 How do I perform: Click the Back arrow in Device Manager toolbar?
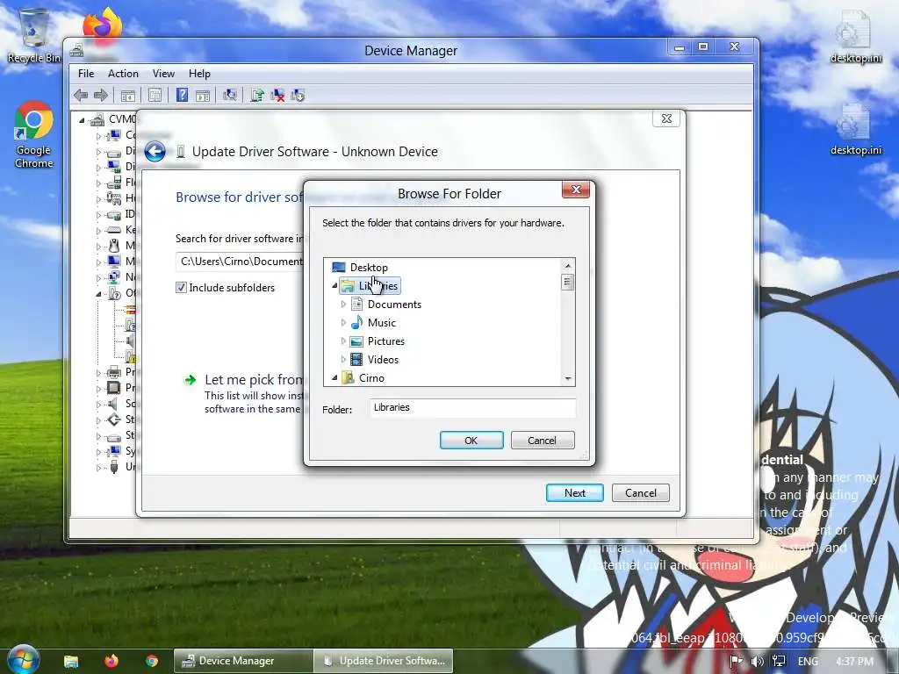point(81,95)
